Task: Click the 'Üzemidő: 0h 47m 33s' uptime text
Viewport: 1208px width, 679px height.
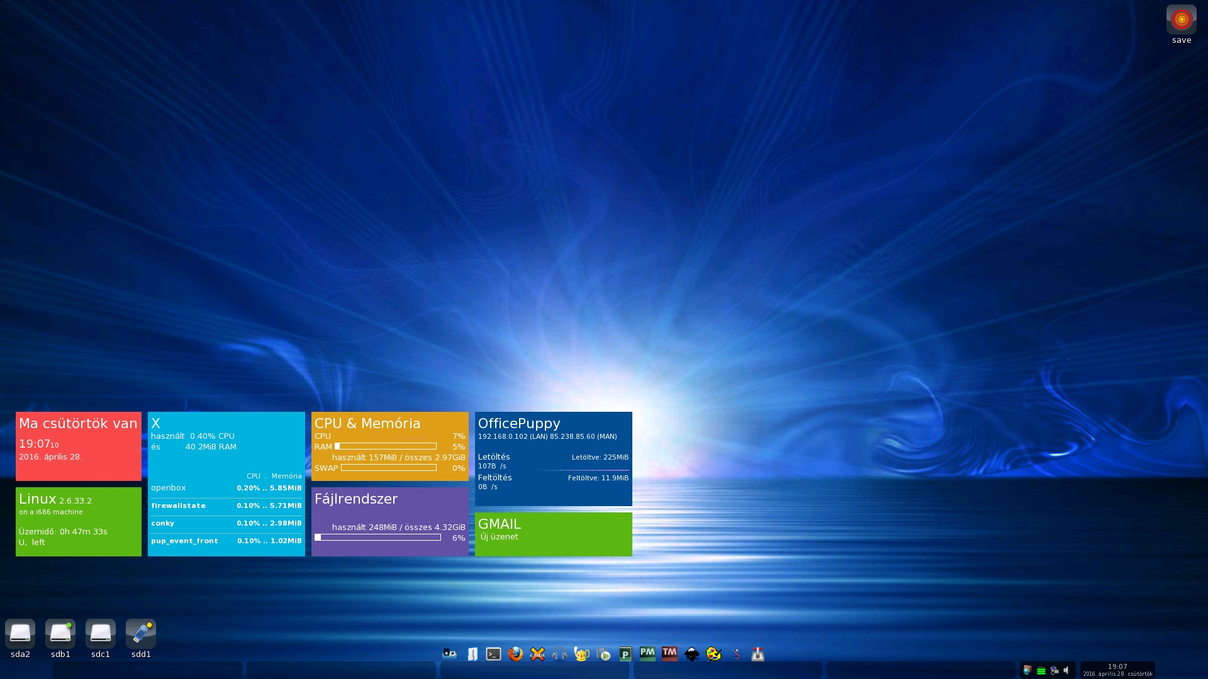Action: click(x=63, y=532)
